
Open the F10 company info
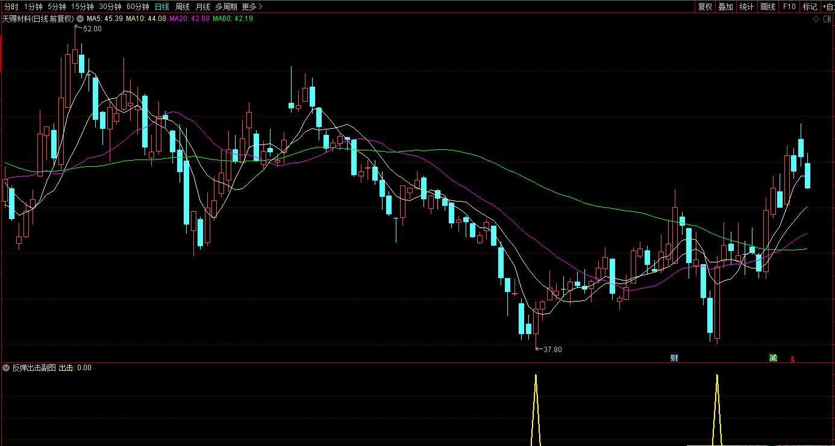click(789, 7)
